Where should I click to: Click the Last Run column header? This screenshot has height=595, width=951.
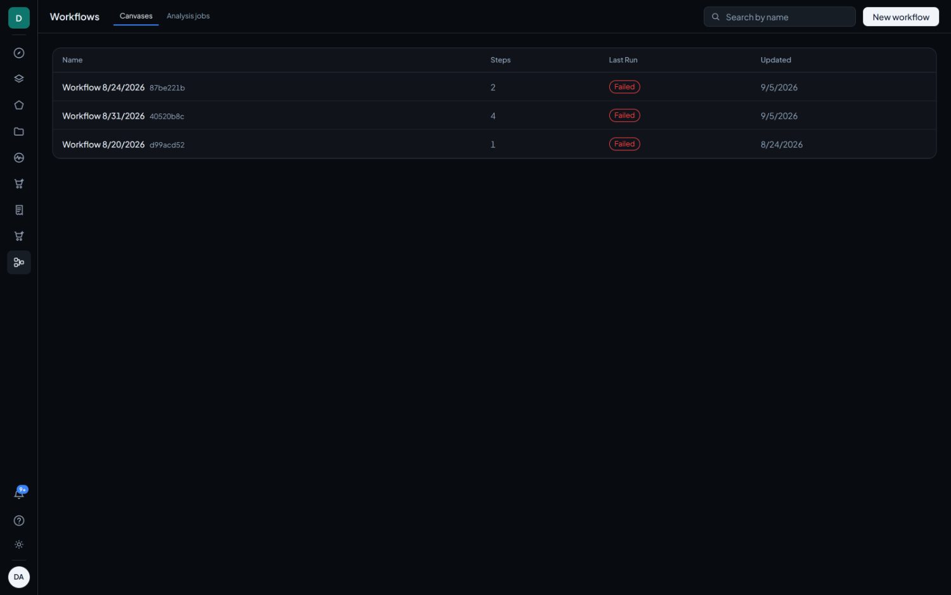(x=623, y=60)
